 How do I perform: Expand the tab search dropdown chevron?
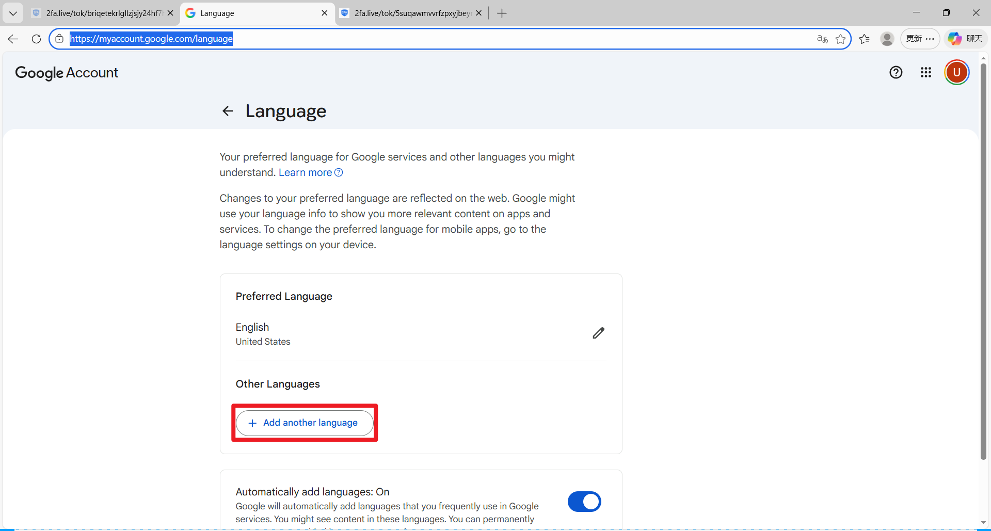(13, 13)
